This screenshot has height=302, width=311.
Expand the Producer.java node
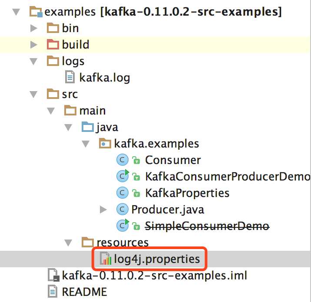click(103, 210)
